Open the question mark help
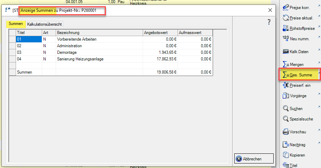Image resolution: width=321 pixels, height=168 pixels. [x=269, y=22]
